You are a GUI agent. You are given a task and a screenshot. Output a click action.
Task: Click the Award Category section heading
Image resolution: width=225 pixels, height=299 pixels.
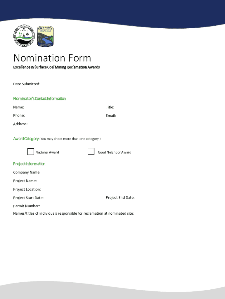click(26, 139)
